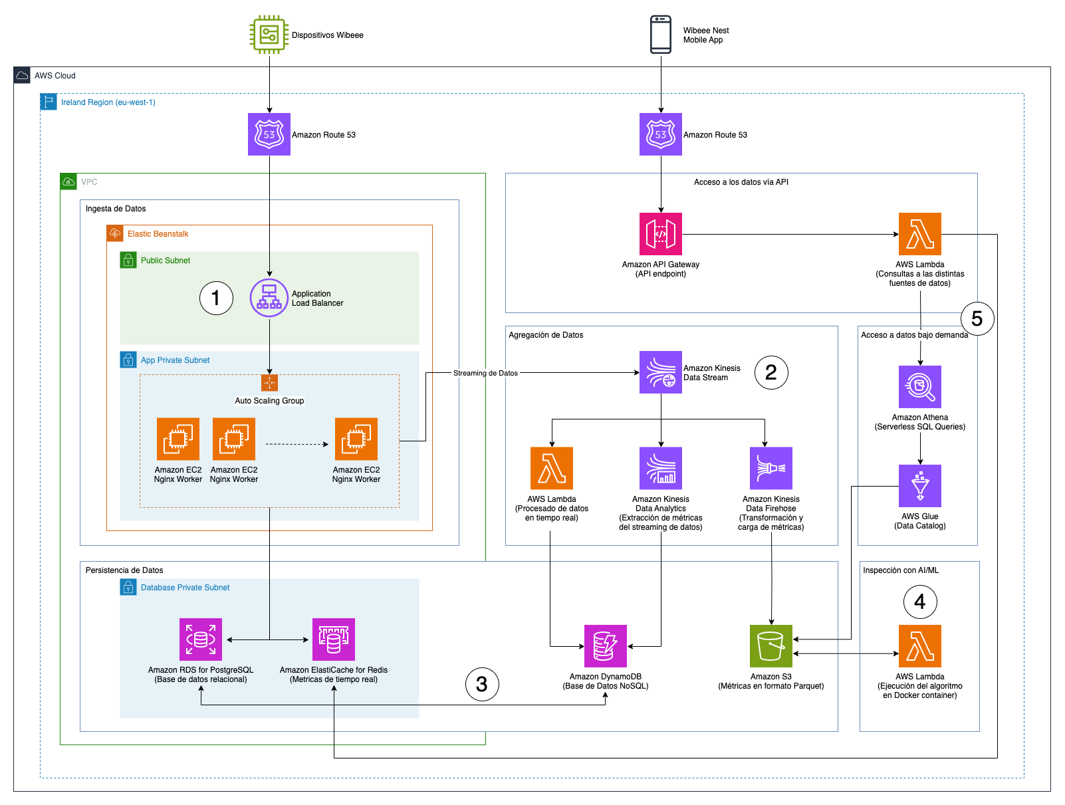This screenshot has height=805, width=1065.
Task: Select the 'Amazon RDS for PostgreSQL' label
Action: 201,675
